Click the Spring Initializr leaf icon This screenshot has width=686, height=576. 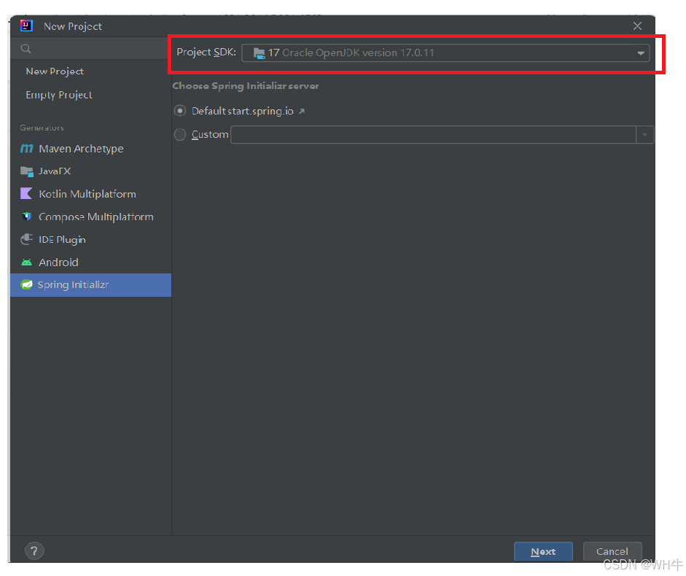(x=27, y=284)
